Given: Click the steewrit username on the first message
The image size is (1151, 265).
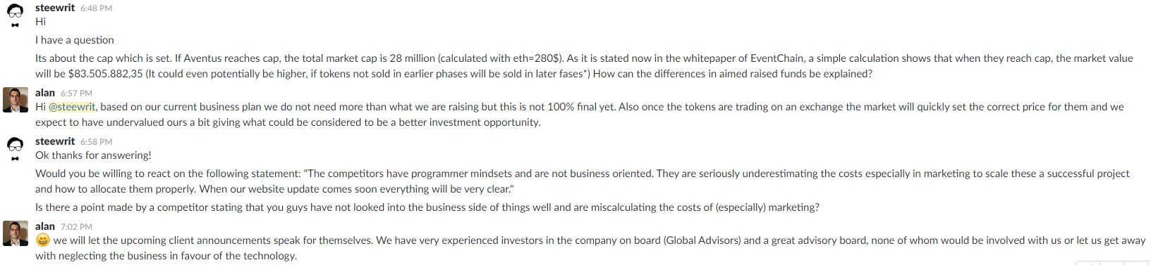Looking at the screenshot, I should point(55,7).
